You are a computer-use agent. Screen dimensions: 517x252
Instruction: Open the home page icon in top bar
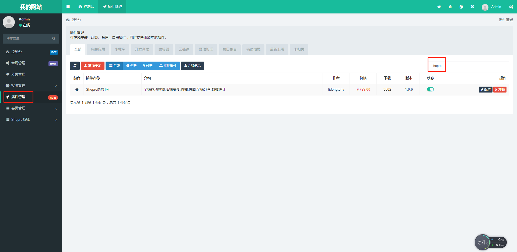[x=439, y=7]
